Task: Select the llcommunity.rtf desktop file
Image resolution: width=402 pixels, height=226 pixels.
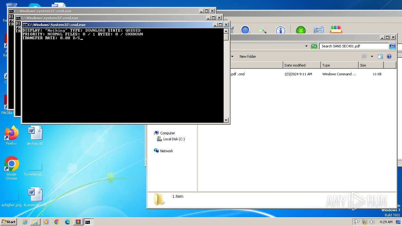Action: tap(35, 197)
